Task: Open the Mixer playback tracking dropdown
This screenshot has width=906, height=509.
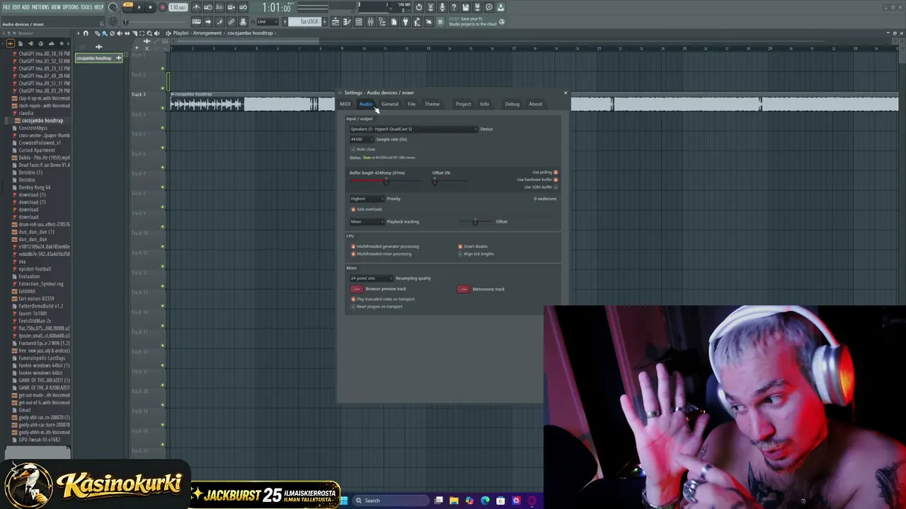Action: [367, 221]
